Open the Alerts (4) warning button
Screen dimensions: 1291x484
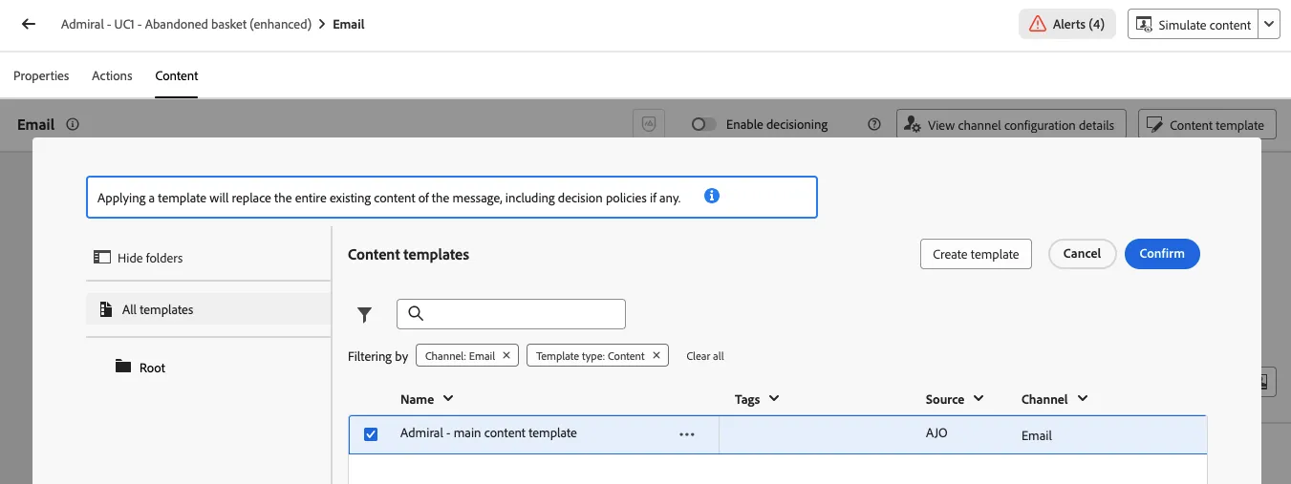(x=1066, y=25)
